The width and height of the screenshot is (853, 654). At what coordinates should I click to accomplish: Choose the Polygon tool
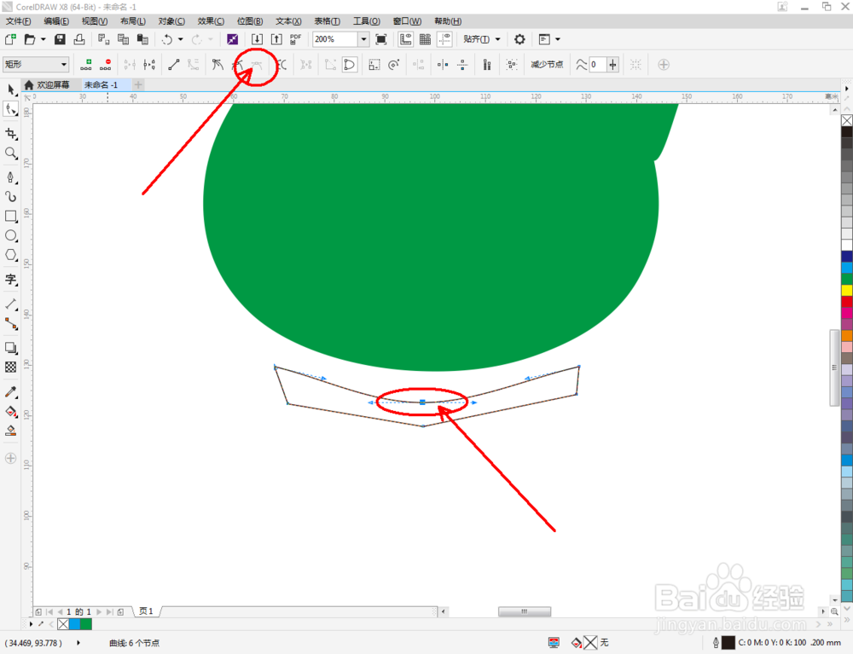(11, 256)
